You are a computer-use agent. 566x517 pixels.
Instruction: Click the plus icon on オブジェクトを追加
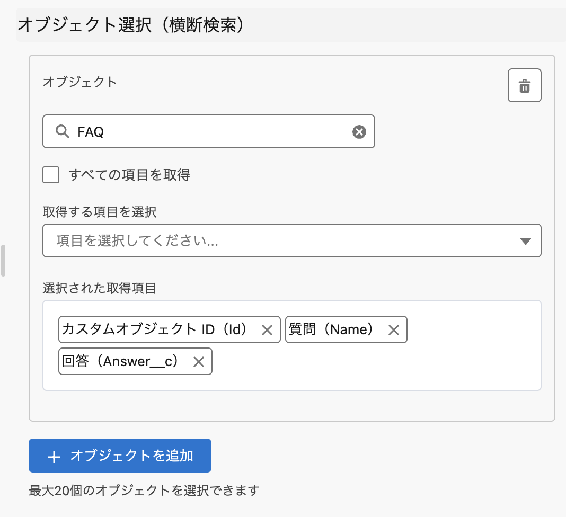[54, 456]
